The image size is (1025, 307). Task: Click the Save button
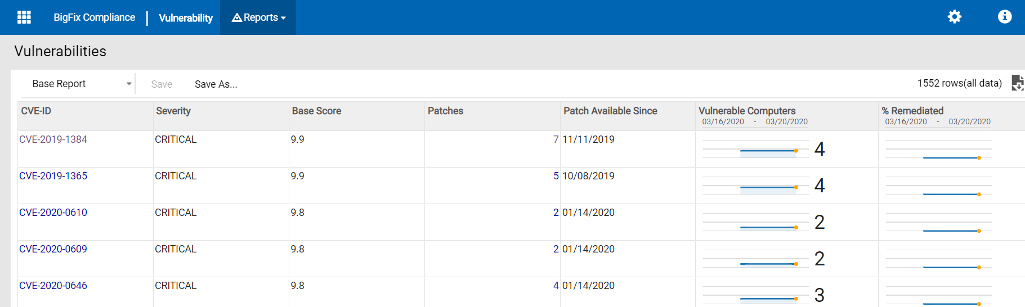pyautogui.click(x=162, y=84)
